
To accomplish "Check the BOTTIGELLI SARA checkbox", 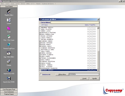I will [x=40, y=50].
